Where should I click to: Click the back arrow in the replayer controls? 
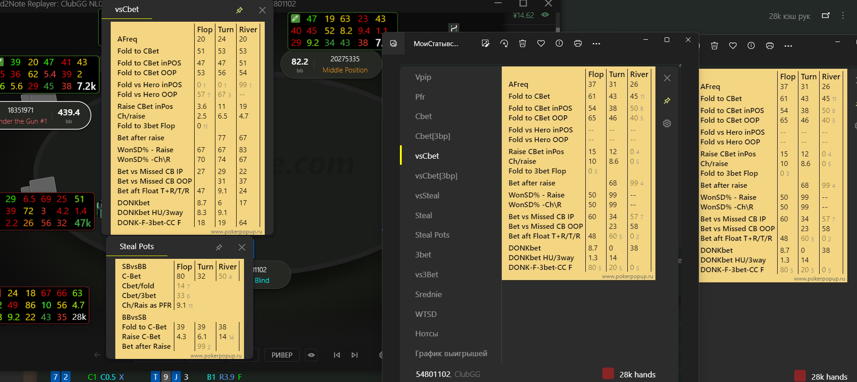click(x=97, y=355)
